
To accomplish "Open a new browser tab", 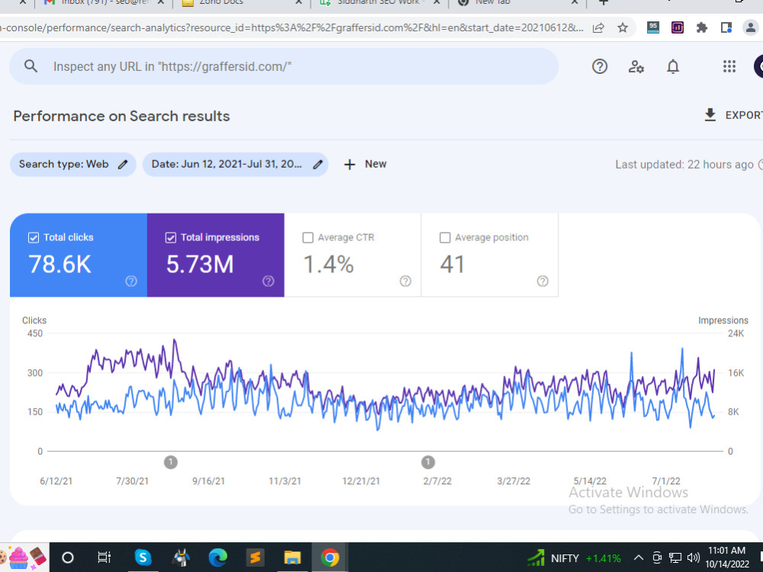I will [x=604, y=2].
